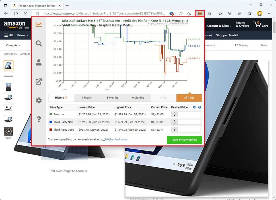Click the help question mark sidebar icon
Screen dimensions: 276x200
(39, 119)
